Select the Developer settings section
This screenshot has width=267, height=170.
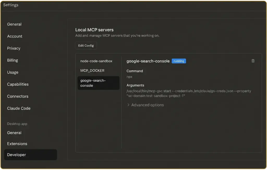31,155
